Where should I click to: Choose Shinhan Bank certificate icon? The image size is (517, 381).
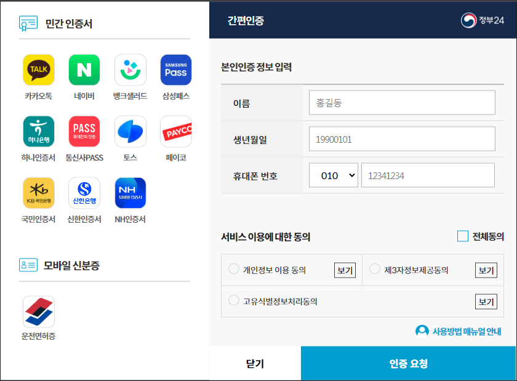click(x=84, y=193)
